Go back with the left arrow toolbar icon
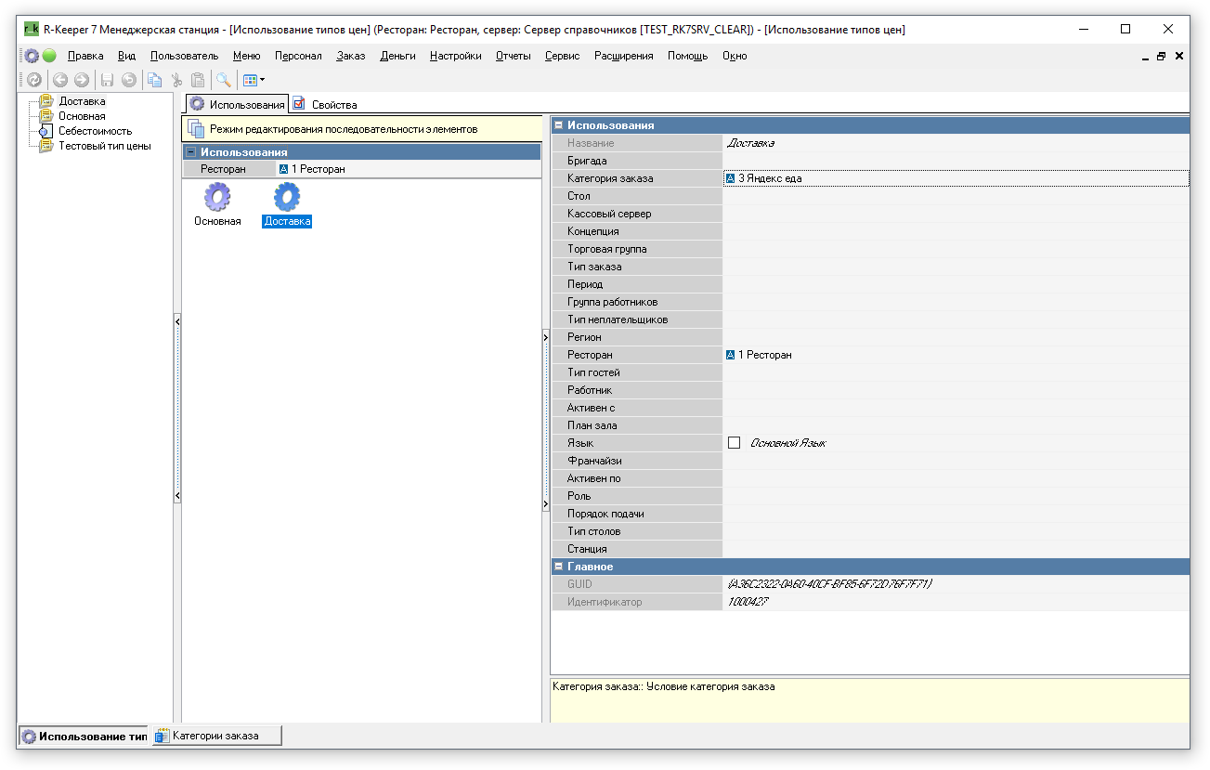Image resolution: width=1210 pixels, height=770 pixels. tap(60, 81)
